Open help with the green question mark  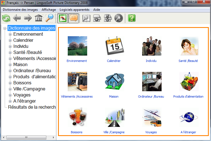(x=132, y=18)
